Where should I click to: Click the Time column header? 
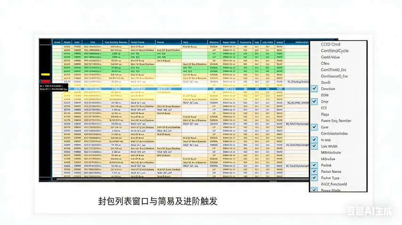[x=92, y=42]
